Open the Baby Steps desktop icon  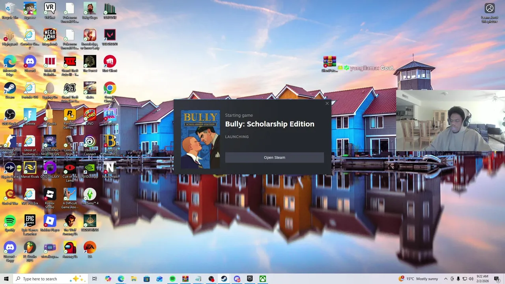coord(90,11)
